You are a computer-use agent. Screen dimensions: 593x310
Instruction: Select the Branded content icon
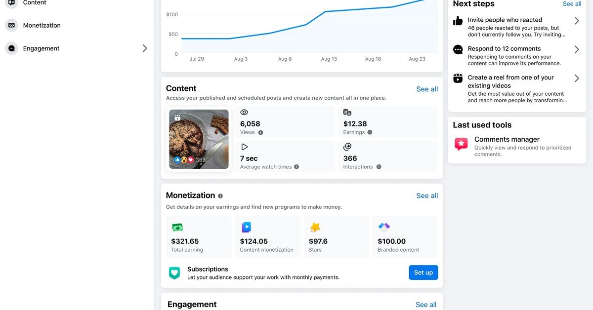[x=384, y=227]
